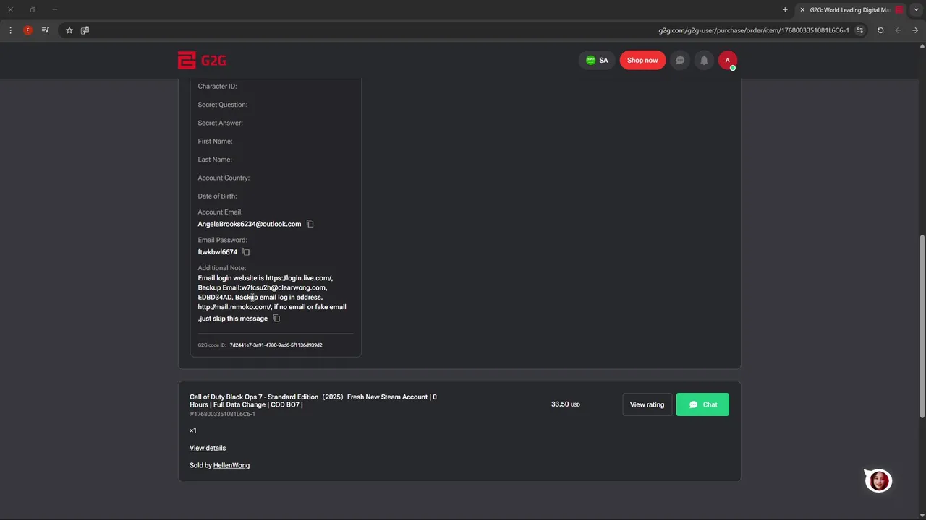
Task: Click the Secret Answer label
Action: [220, 123]
